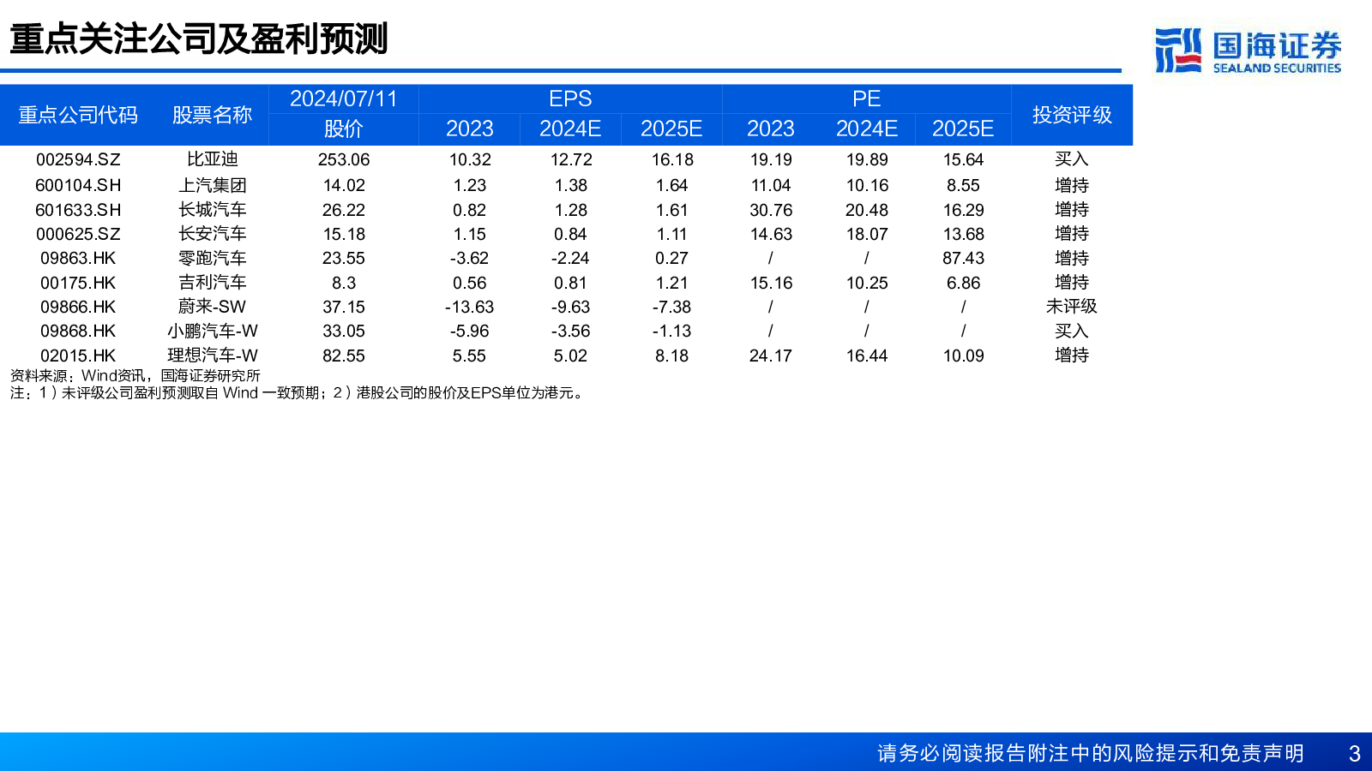Select stock name 小鹏汽车-W

coord(212,331)
